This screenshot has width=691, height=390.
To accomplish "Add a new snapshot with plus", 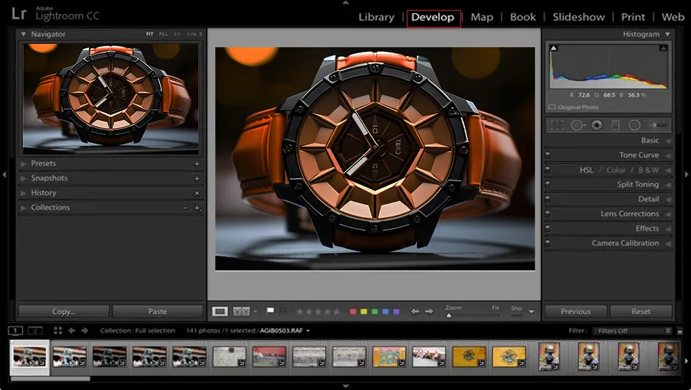I will point(197,179).
